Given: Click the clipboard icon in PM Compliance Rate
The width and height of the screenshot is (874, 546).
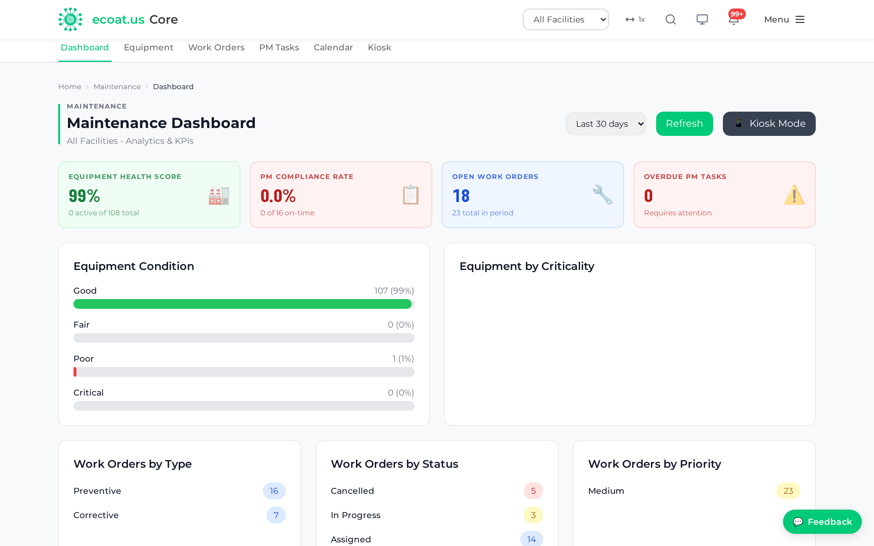Looking at the screenshot, I should click(x=410, y=195).
